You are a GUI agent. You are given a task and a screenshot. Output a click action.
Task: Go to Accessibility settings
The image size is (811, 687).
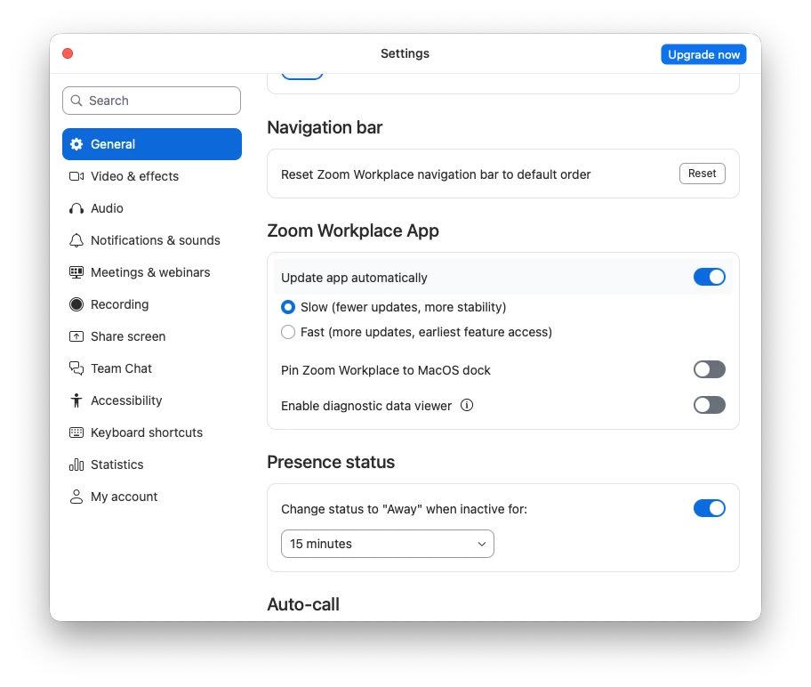[152, 400]
